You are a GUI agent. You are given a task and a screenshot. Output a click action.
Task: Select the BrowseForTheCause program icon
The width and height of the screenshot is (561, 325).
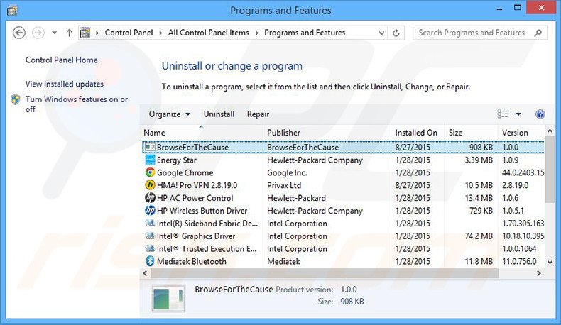coord(150,147)
